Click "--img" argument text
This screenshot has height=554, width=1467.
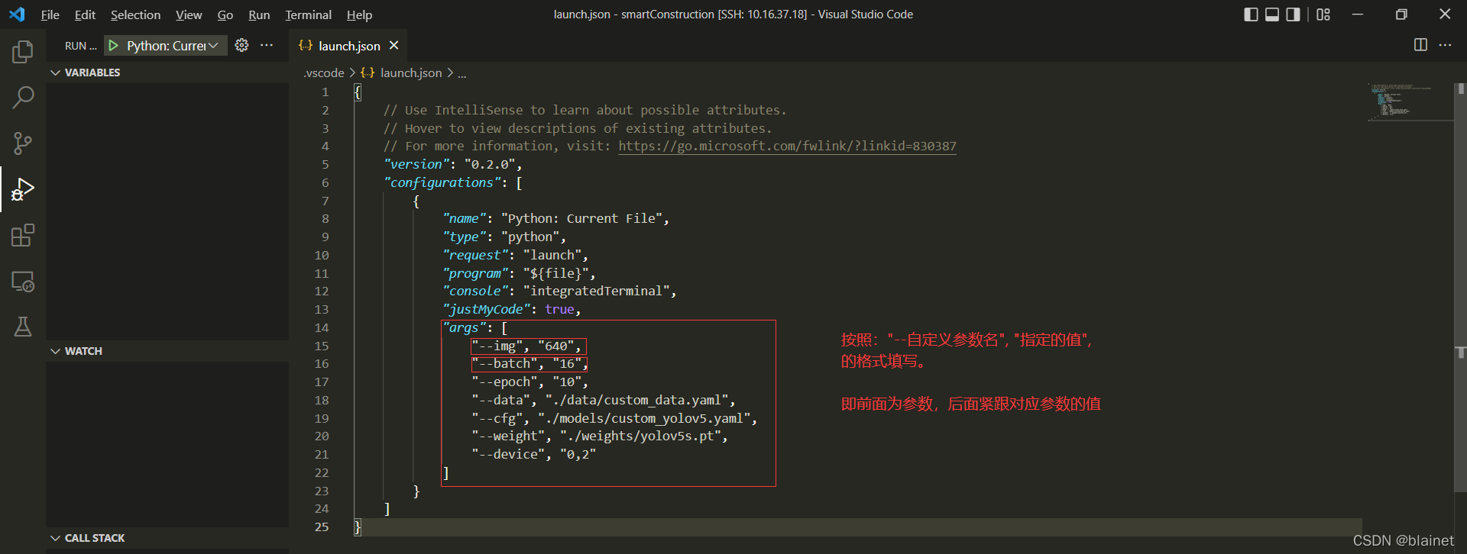(497, 346)
